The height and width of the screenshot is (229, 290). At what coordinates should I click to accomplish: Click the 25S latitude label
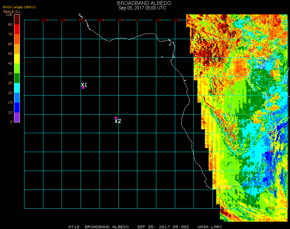tap(271, 151)
